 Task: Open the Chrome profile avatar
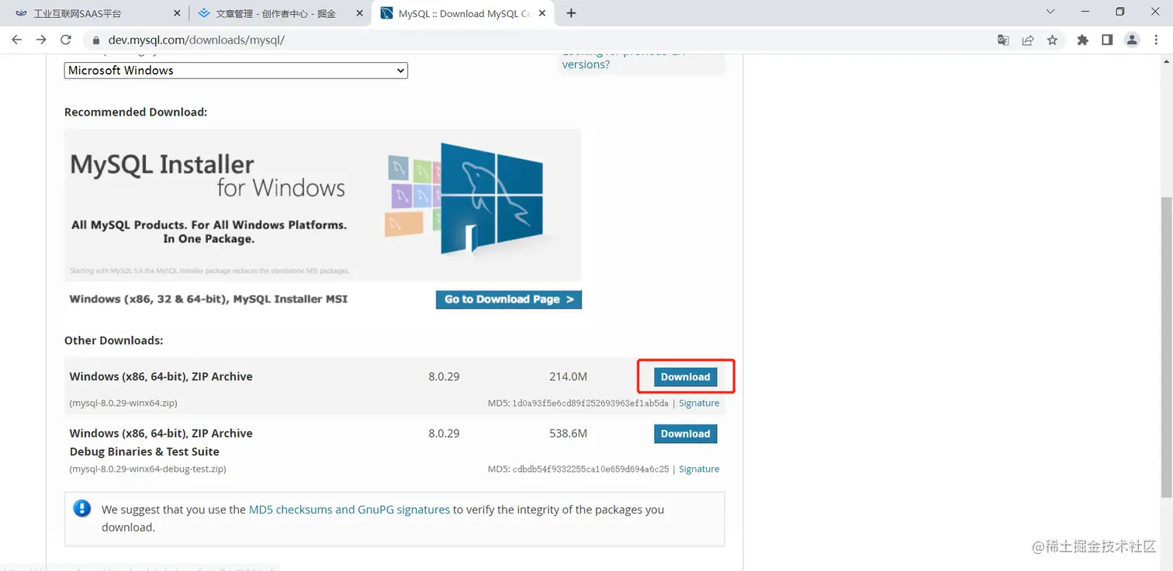click(1132, 40)
